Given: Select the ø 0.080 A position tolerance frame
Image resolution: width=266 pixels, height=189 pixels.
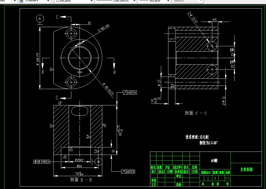Looking at the screenshot, I should click(x=42, y=162).
